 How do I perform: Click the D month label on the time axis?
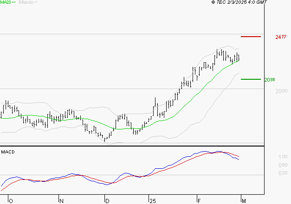(x=107, y=201)
